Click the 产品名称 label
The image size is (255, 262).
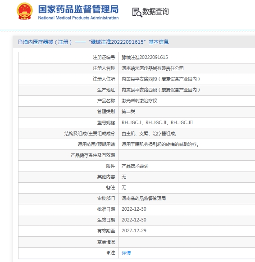(x=106, y=100)
